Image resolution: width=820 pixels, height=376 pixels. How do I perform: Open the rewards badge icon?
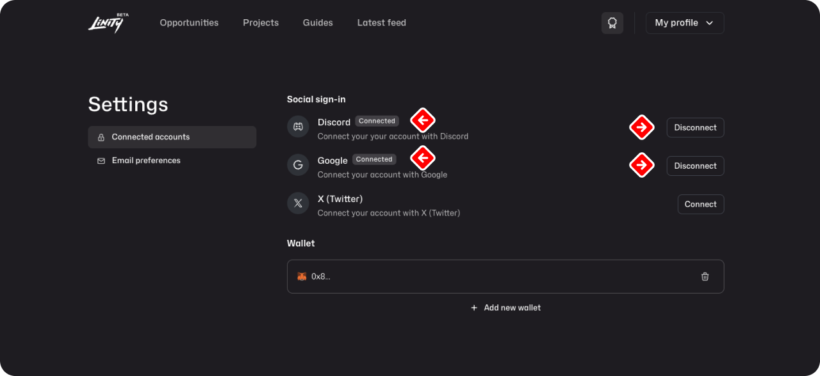(612, 23)
